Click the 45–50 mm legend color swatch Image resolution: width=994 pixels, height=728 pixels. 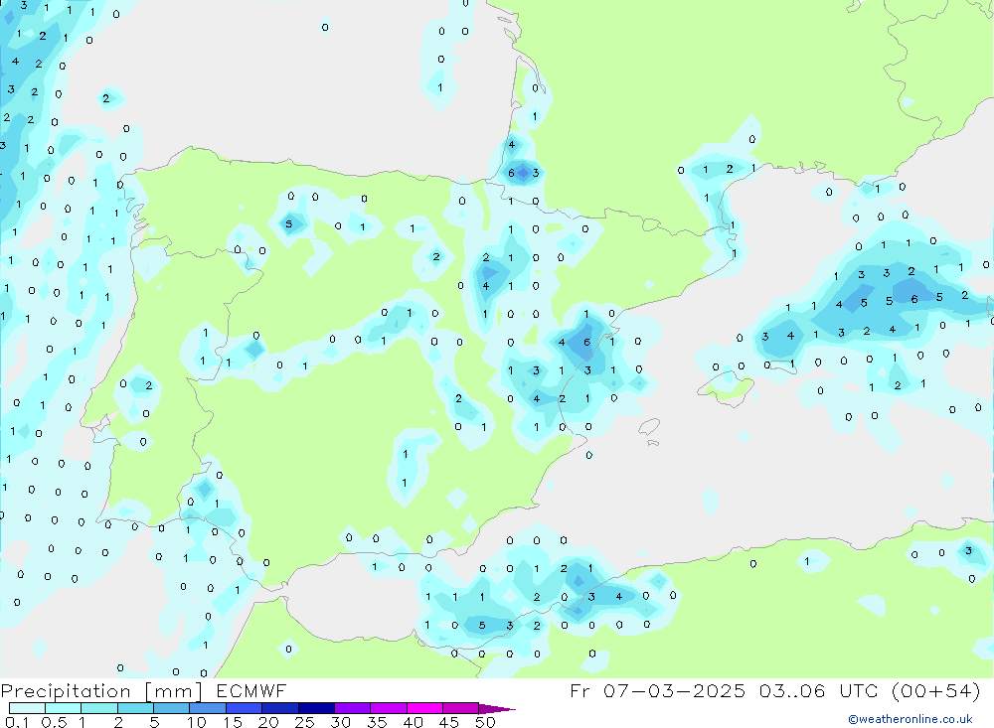point(461,708)
